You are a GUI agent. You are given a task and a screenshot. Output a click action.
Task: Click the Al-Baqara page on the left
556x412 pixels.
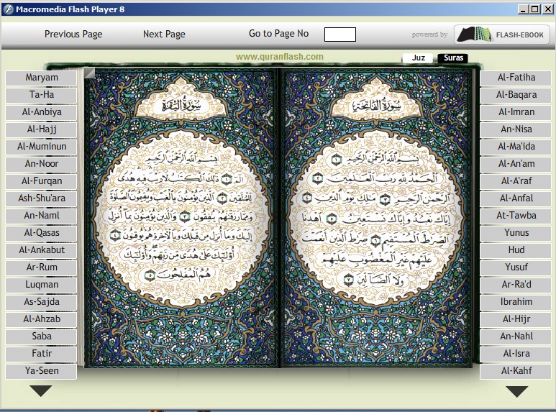pos(181,218)
